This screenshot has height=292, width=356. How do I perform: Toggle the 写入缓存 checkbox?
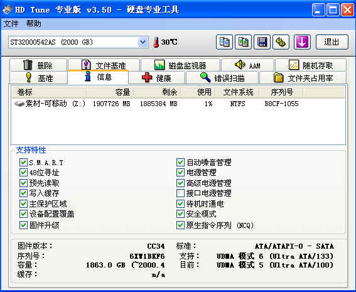[x=23, y=193]
